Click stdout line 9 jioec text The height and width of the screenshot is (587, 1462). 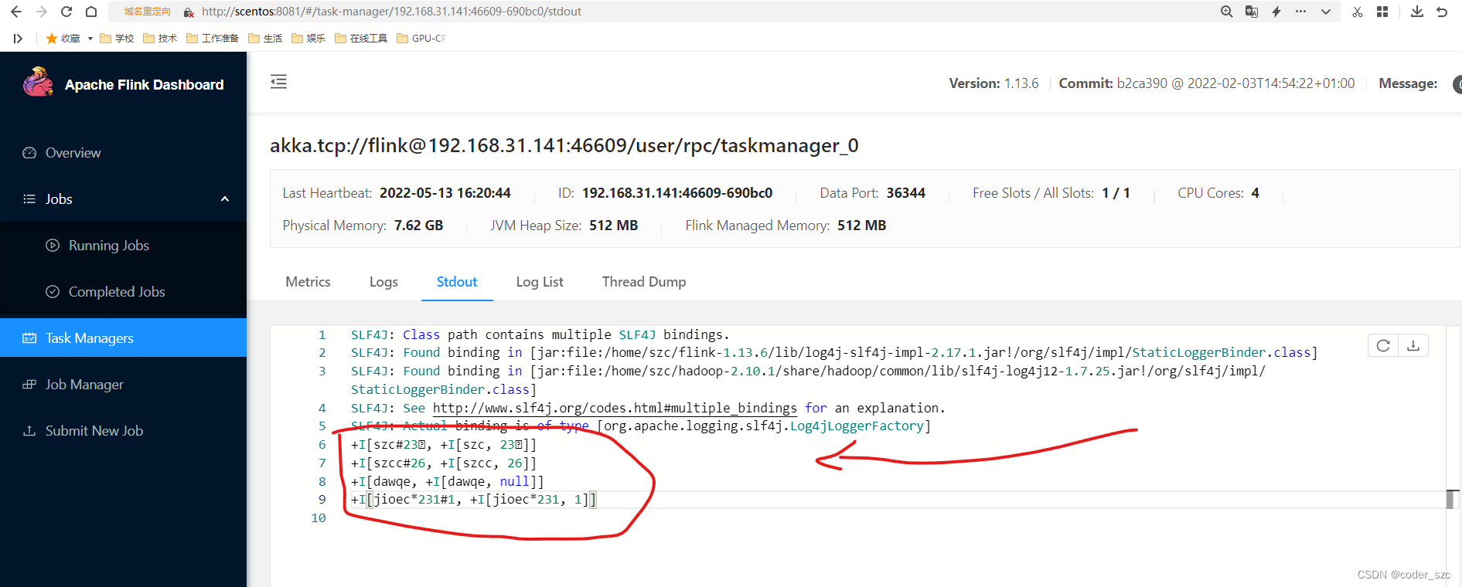click(473, 500)
